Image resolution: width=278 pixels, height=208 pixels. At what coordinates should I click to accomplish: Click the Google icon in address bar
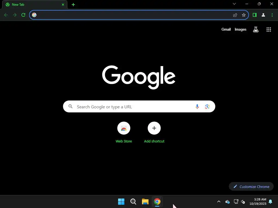(x=34, y=15)
